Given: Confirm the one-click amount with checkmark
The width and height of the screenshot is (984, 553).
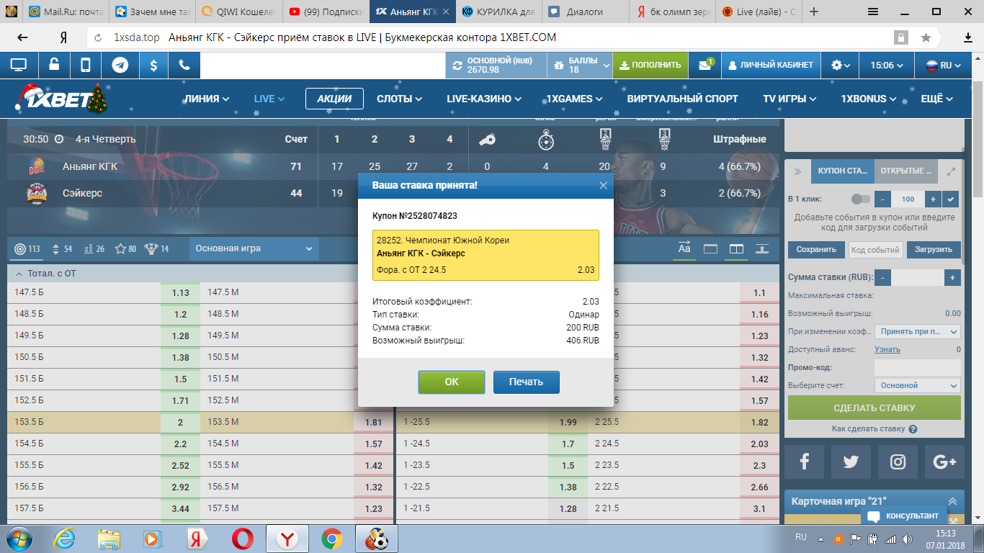Looking at the screenshot, I should click(952, 199).
